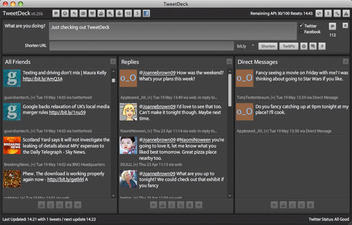352x225 pixels.
Task: Click the 'Direct Messages' column title
Action: 258,62
